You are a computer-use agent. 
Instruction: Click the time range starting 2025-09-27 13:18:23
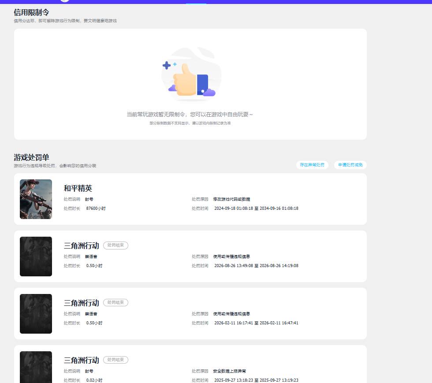(x=256, y=380)
